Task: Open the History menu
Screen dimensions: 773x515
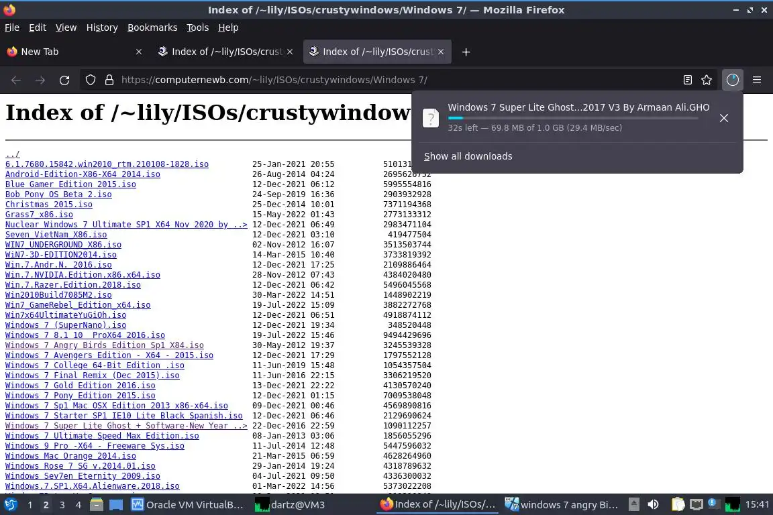Action: 102,27
